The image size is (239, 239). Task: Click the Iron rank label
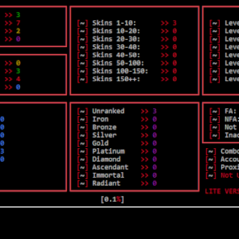click(x=100, y=119)
